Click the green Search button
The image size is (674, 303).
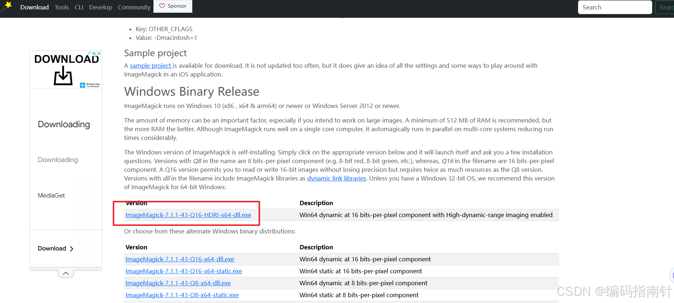click(x=665, y=7)
